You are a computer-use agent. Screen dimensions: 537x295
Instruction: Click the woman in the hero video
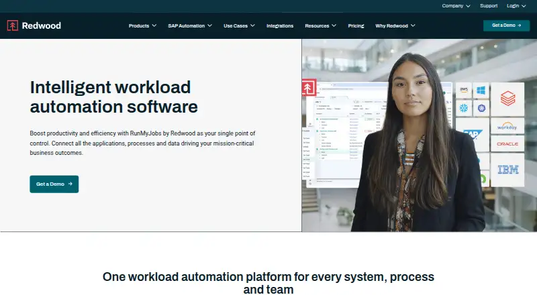click(x=418, y=143)
